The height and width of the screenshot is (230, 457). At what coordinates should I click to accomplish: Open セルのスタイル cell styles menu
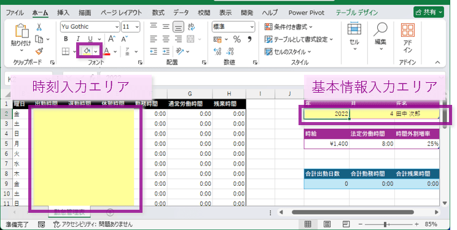point(288,52)
